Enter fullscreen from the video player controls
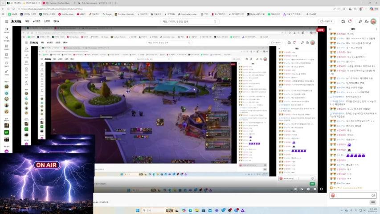The width and height of the screenshot is (380, 214). tap(321, 189)
